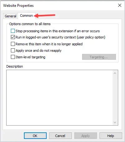Click the greyed-out Apply button
The width and height of the screenshot is (125, 142).
coord(86,136)
